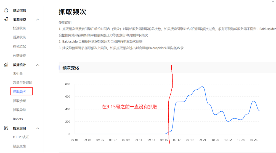This screenshot has height=153, width=276.
Task: Select the highlighted 抓取频次 item
Action: coord(19,92)
